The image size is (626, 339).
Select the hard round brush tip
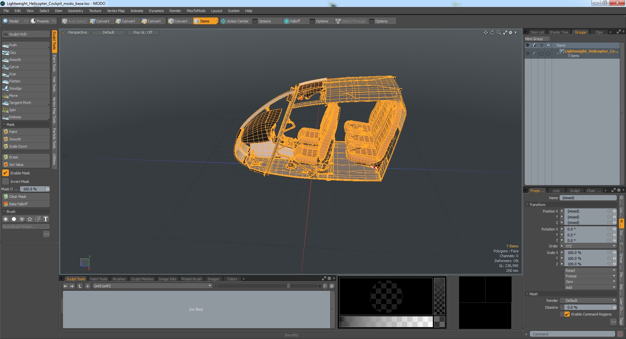(14, 219)
